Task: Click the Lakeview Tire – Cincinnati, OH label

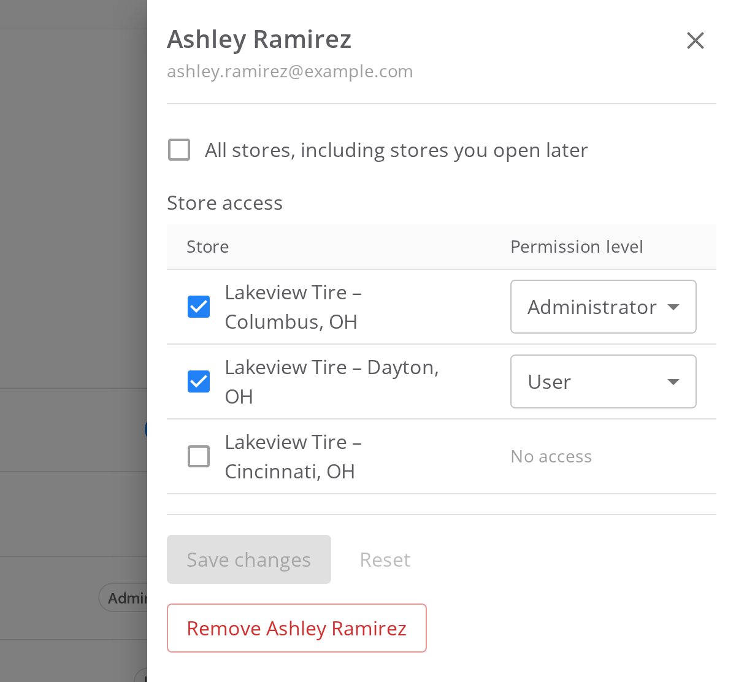Action: tap(294, 456)
